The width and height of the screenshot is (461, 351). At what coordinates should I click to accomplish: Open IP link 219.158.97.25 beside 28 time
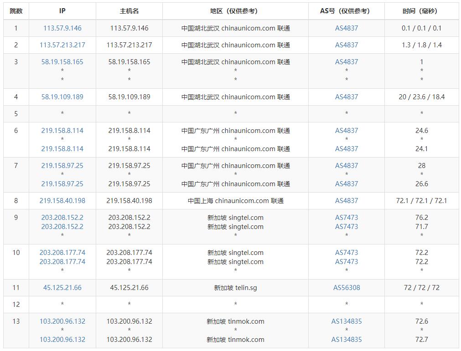coord(62,166)
